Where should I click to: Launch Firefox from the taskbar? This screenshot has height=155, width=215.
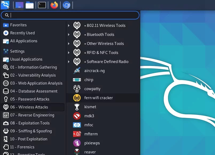(x=54, y=5)
